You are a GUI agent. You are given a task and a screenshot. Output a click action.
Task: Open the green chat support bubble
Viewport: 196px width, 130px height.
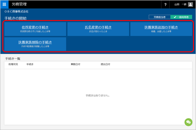[188, 122]
